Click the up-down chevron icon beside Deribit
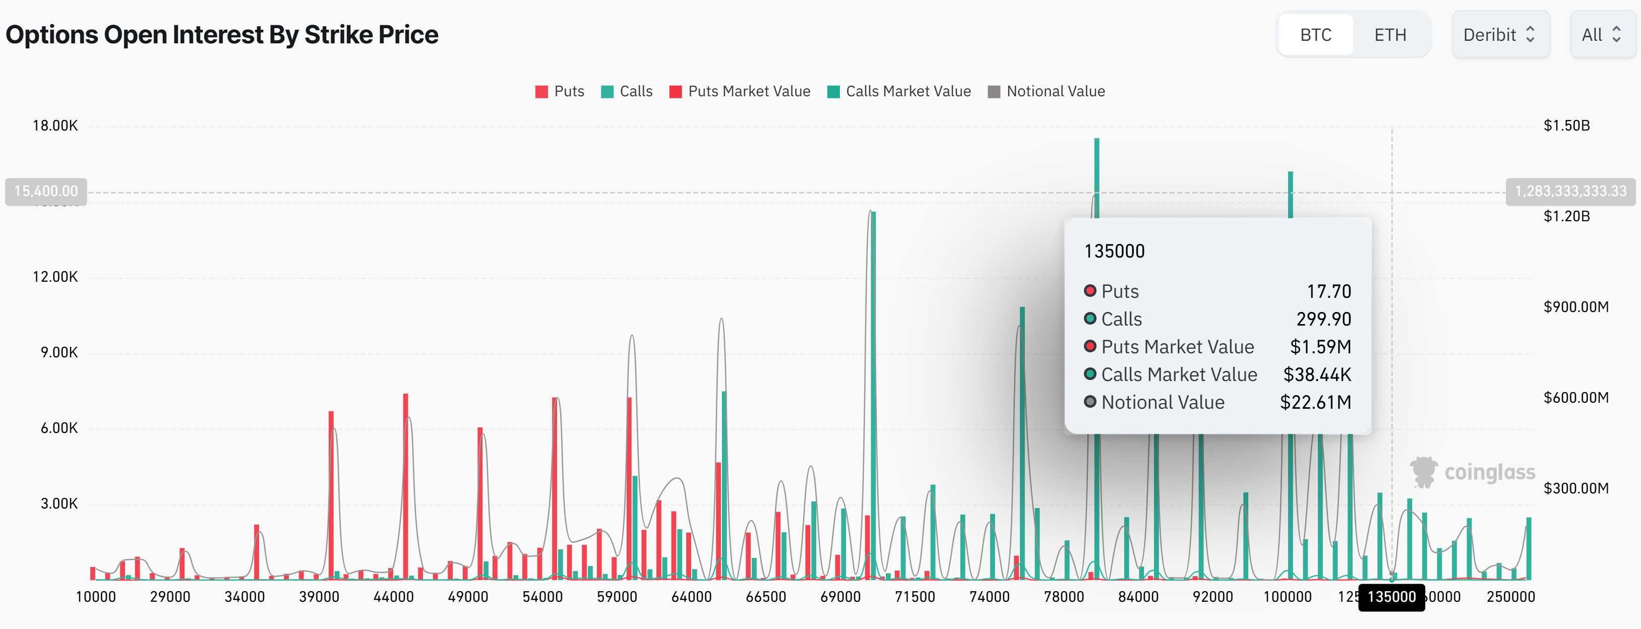The height and width of the screenshot is (629, 1641). coord(1530,34)
